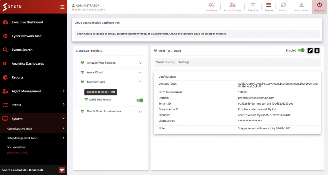
Task: Open Analytics Dashboards in the sidebar
Action: point(28,63)
